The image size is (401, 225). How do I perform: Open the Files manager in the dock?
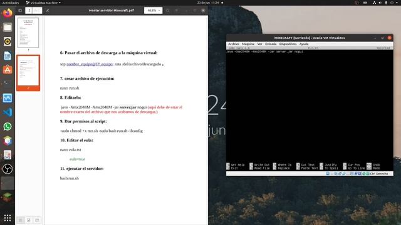point(8,27)
